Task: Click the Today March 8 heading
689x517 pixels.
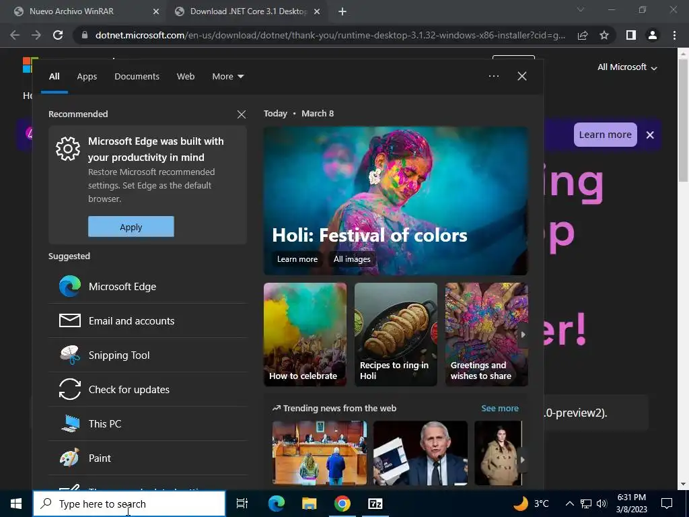Action: 299,113
